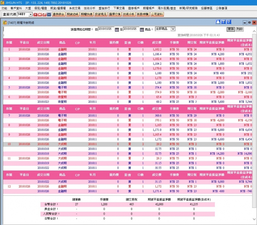257x225 pixels.
Task: Click the first 成交價 column header
Action: 157,42
